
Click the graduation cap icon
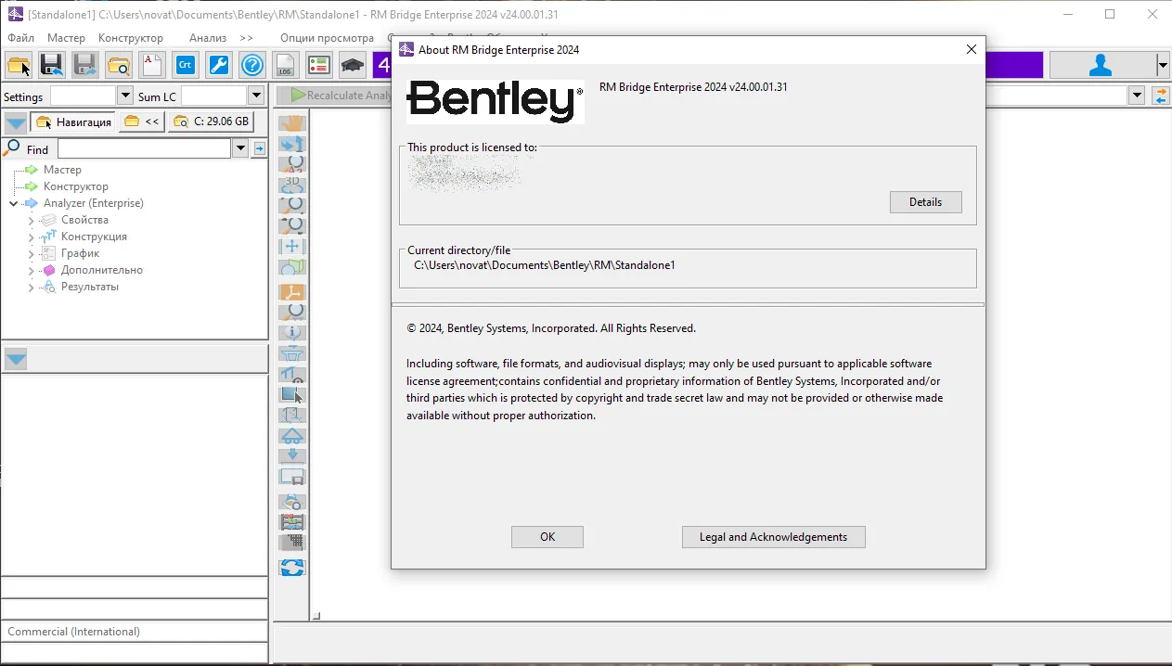(x=353, y=65)
